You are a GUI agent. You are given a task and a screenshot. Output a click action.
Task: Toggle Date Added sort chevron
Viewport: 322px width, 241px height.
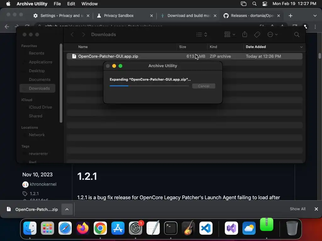pos(301,47)
